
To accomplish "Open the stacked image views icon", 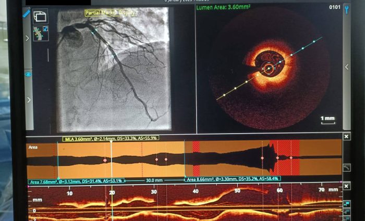I will 40,16.
